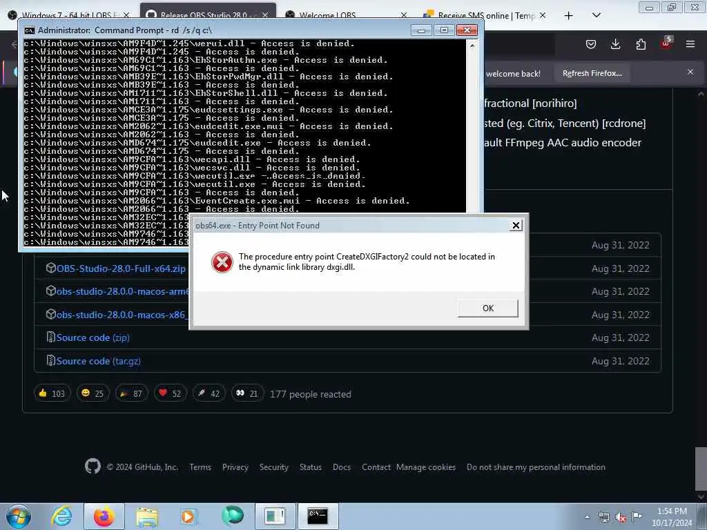Click the Firefox page scrollbar down arrow
707x530 pixels.
click(x=701, y=497)
